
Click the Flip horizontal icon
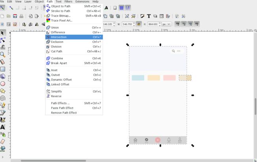pos(37,24)
